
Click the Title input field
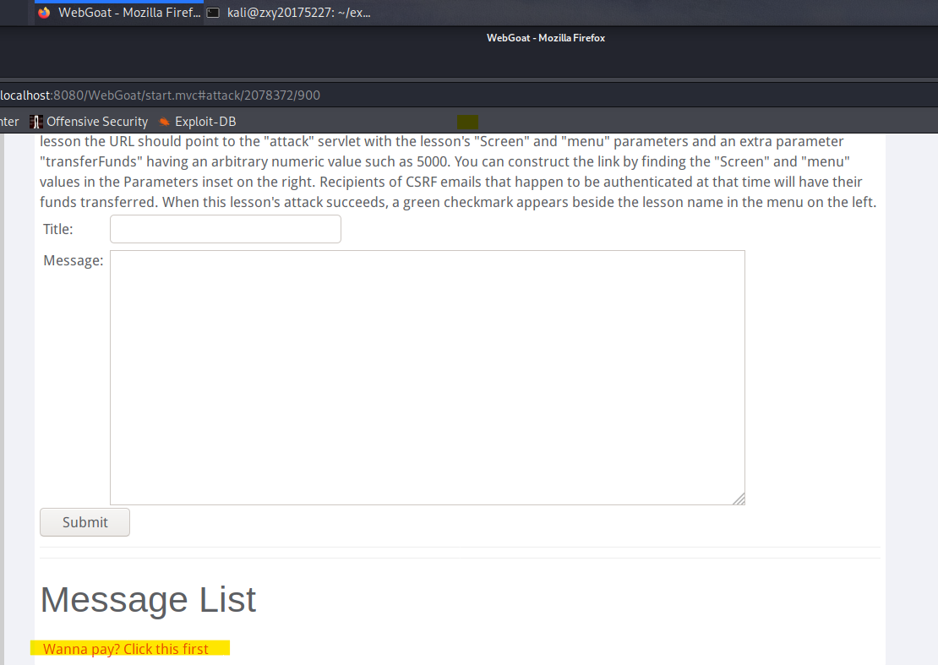point(226,229)
